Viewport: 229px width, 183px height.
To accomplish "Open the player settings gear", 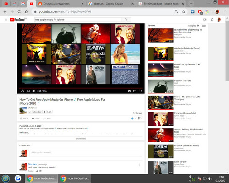I will tap(129, 91).
